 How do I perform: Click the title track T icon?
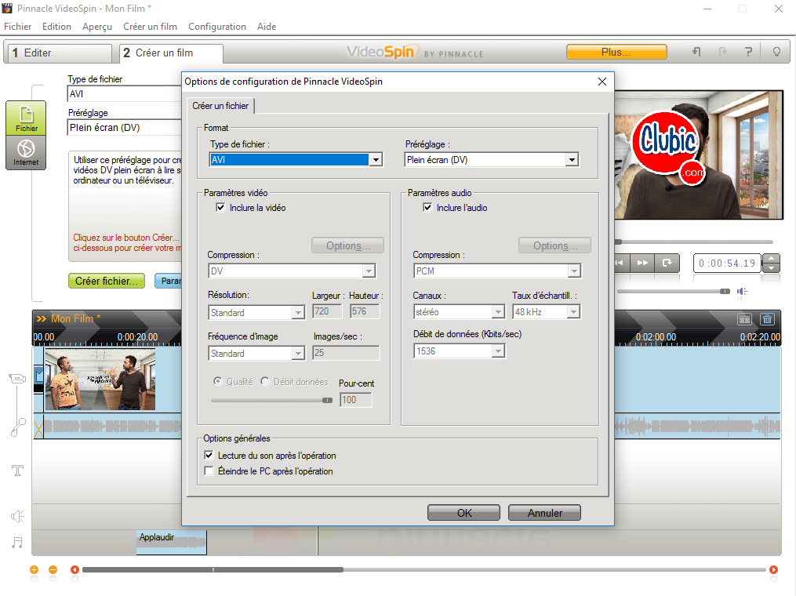[17, 471]
